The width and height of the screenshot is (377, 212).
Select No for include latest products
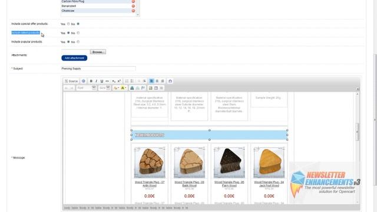[78, 33]
